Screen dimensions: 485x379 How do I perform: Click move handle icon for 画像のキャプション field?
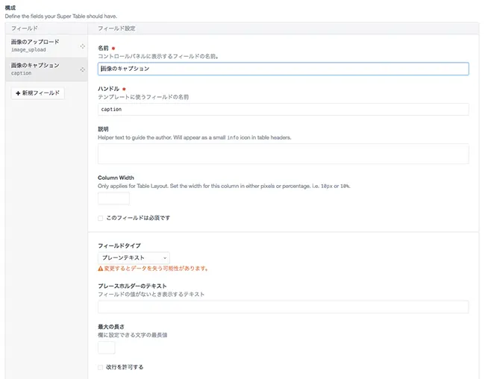pyautogui.click(x=82, y=69)
